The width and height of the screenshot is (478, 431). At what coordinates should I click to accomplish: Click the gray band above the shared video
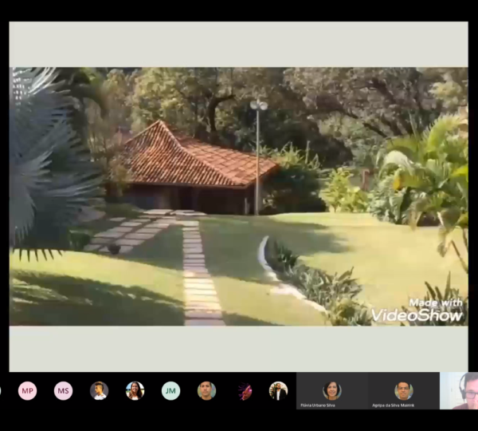click(238, 44)
